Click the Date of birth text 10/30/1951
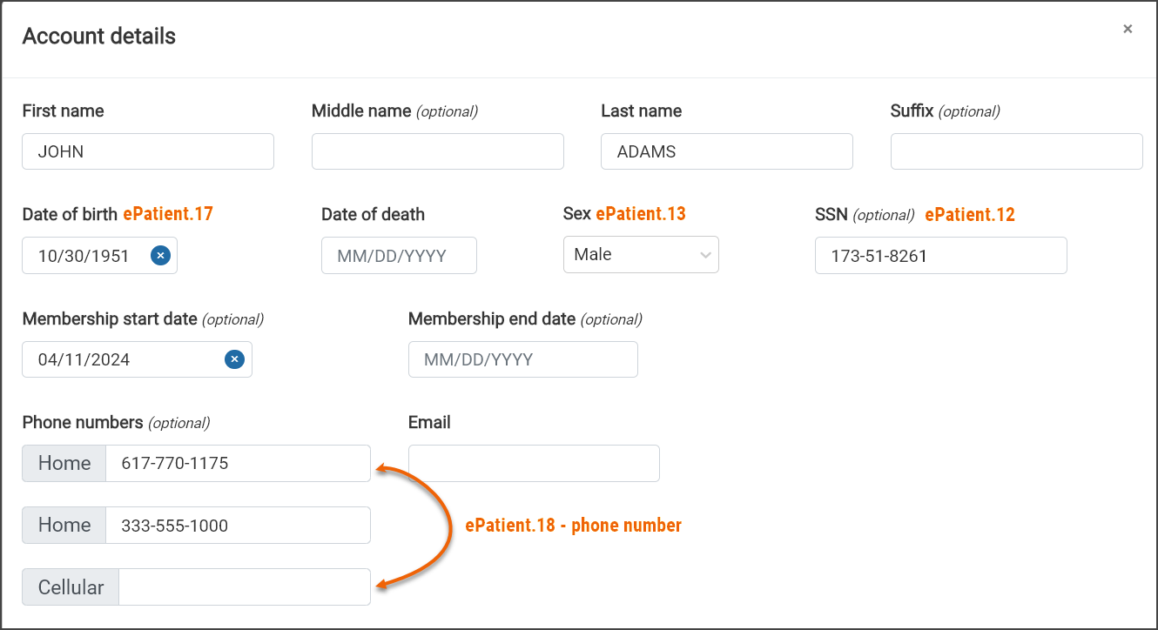The image size is (1158, 630). click(84, 256)
